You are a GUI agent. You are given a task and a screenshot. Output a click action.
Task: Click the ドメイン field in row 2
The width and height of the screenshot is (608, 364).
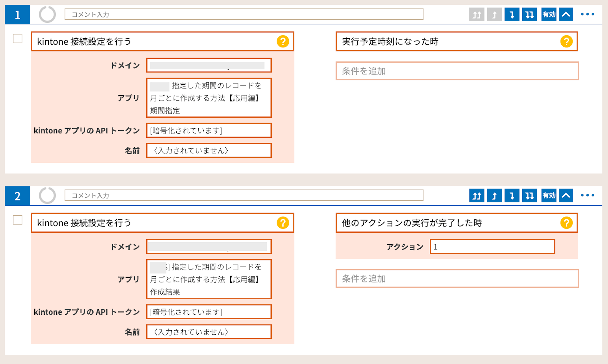(209, 247)
